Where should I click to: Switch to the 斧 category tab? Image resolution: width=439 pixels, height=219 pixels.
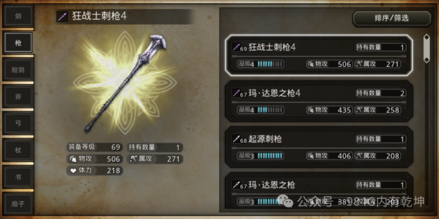[x=18, y=96]
